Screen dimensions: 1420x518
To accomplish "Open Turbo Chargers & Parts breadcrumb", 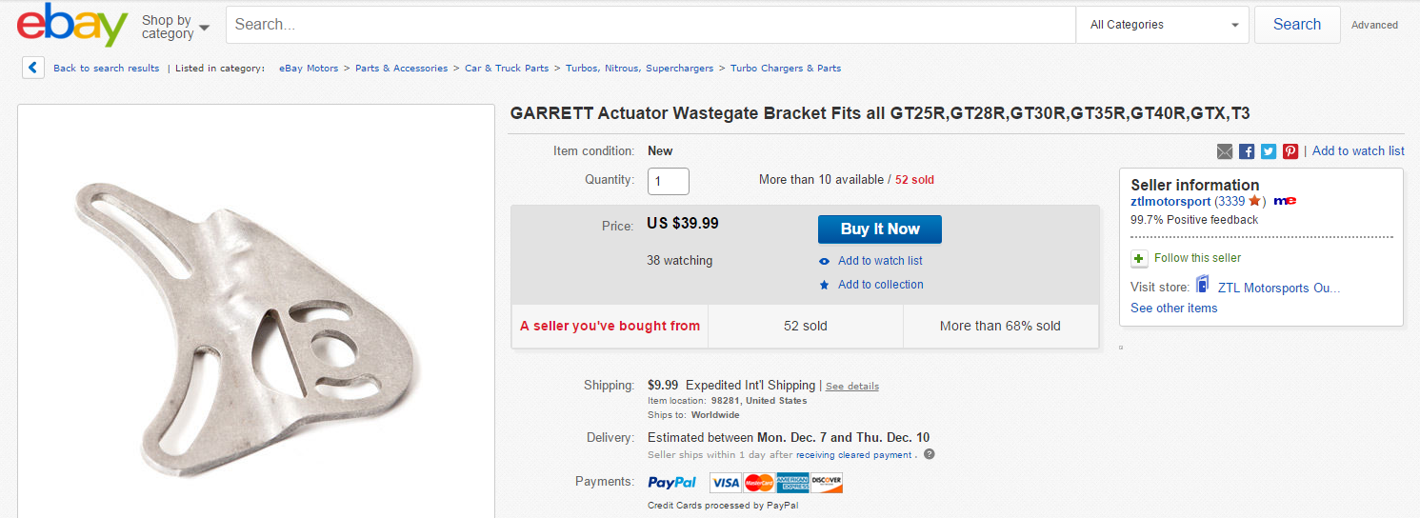I will tap(786, 69).
